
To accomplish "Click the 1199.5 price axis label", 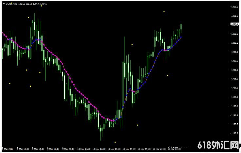I will [x=234, y=97].
